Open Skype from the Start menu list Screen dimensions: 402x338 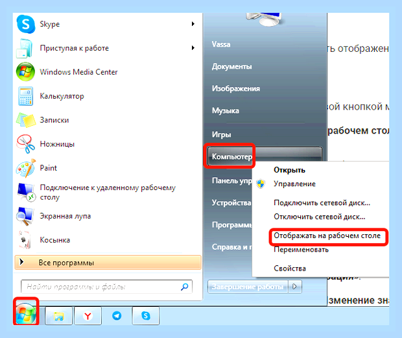(x=26, y=25)
